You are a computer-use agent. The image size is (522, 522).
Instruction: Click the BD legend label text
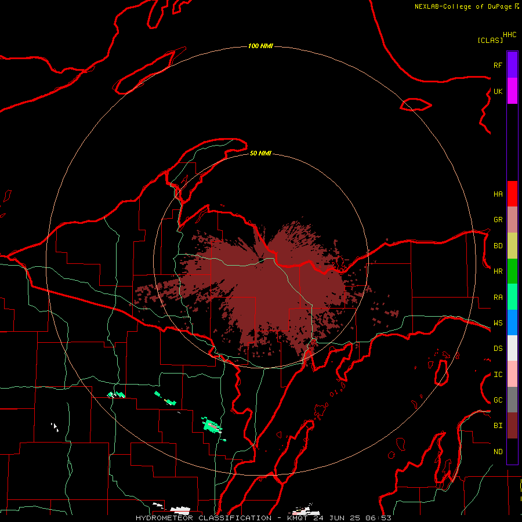(x=498, y=246)
